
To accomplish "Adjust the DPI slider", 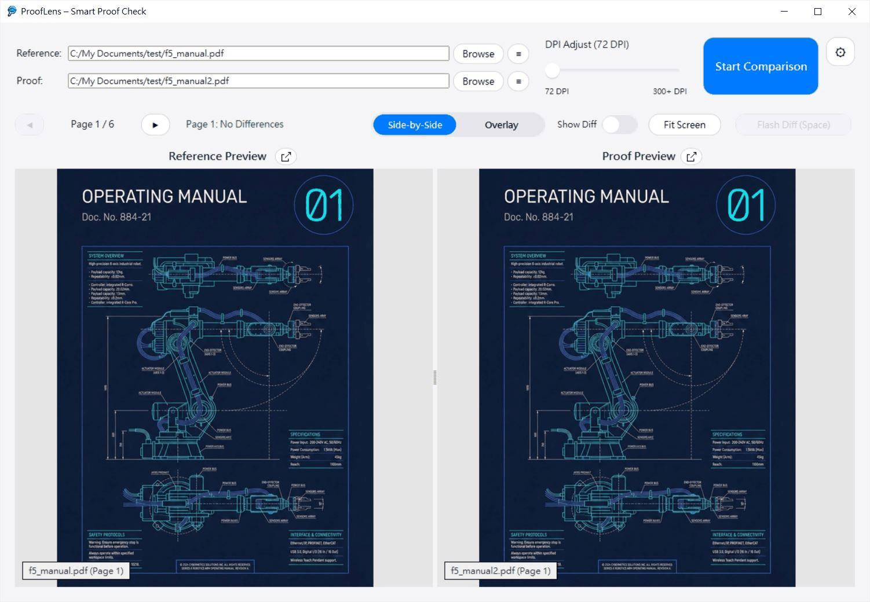I will click(551, 70).
